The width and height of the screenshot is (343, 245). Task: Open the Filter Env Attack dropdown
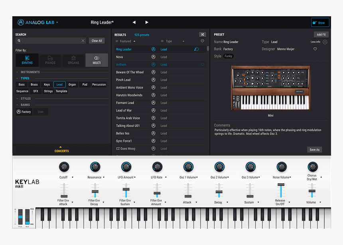[x=73, y=202]
